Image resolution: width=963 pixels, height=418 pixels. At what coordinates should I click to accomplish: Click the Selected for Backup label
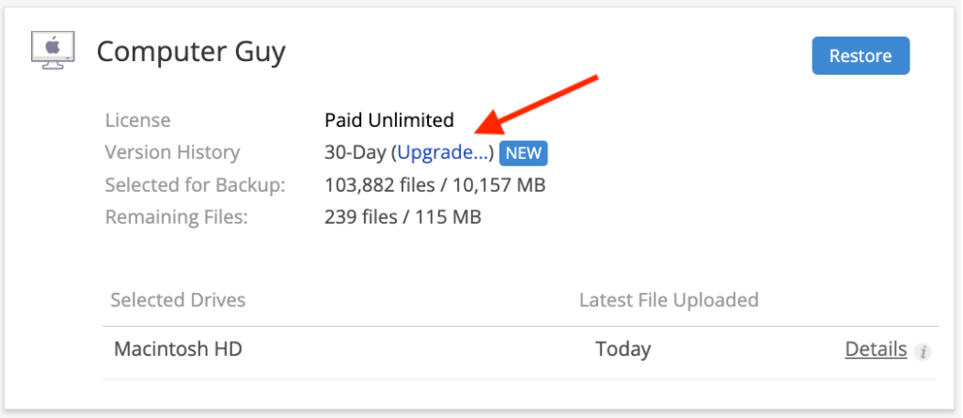pyautogui.click(x=196, y=185)
